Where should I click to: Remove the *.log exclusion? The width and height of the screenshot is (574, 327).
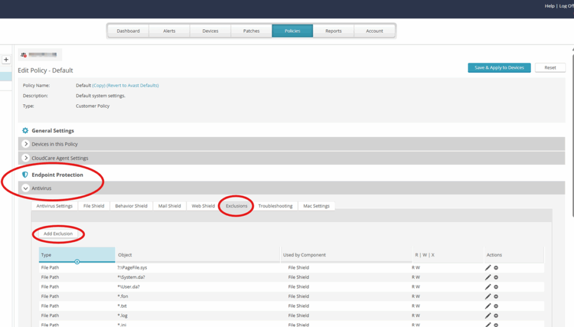click(x=496, y=315)
